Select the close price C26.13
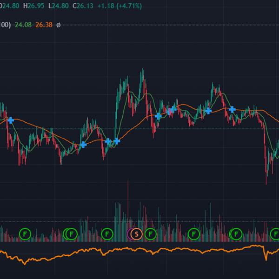The width and height of the screenshot is (279, 279). point(83,6)
